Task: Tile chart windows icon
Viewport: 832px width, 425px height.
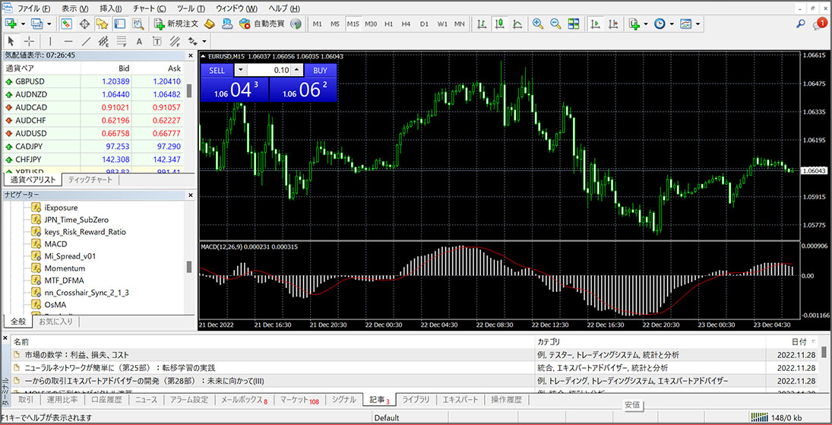Action: [x=574, y=24]
